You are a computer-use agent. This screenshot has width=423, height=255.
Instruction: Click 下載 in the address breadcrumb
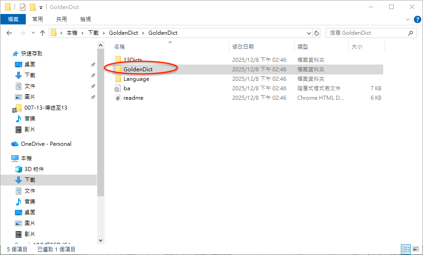[92, 33]
